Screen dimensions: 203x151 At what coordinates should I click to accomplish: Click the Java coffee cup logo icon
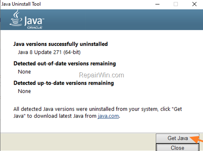(16, 18)
